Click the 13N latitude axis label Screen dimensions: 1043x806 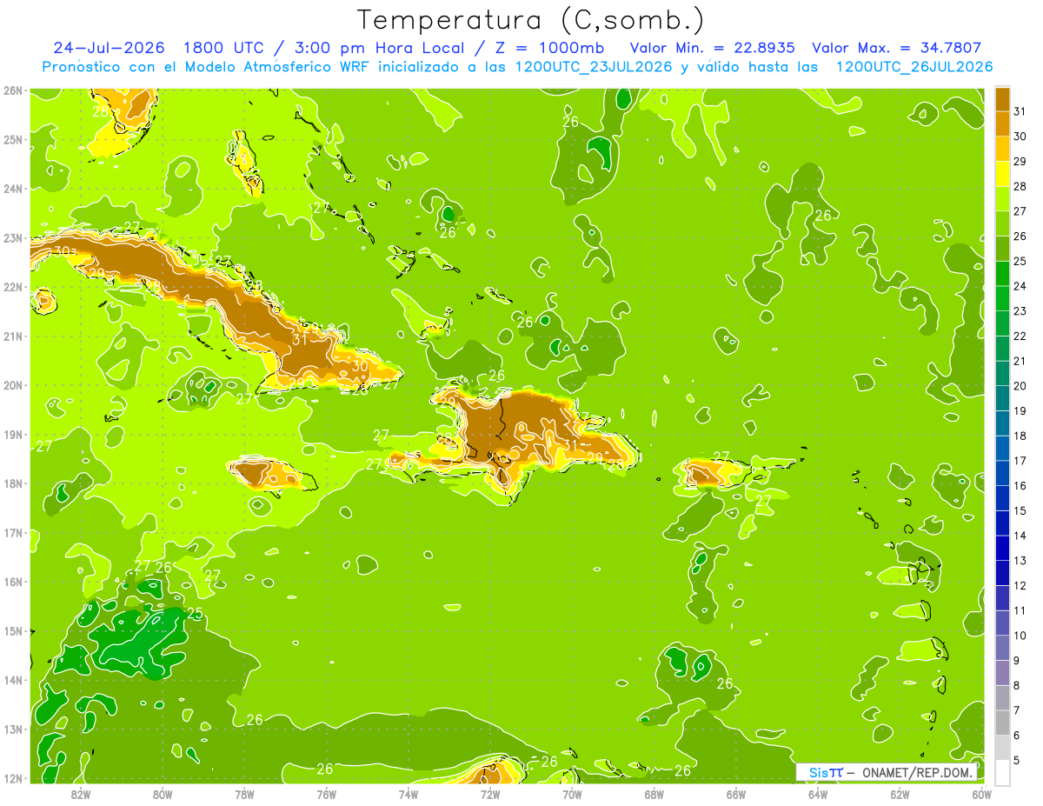pyautogui.click(x=14, y=729)
